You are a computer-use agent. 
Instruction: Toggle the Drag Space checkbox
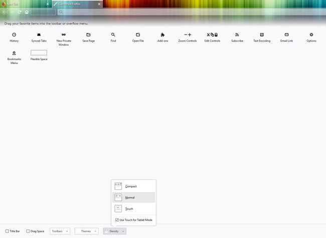(28, 231)
